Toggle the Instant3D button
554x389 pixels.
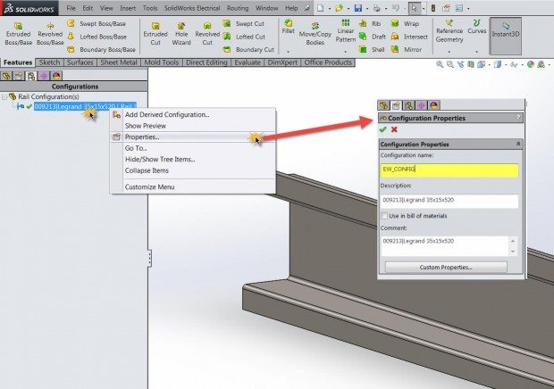point(507,34)
